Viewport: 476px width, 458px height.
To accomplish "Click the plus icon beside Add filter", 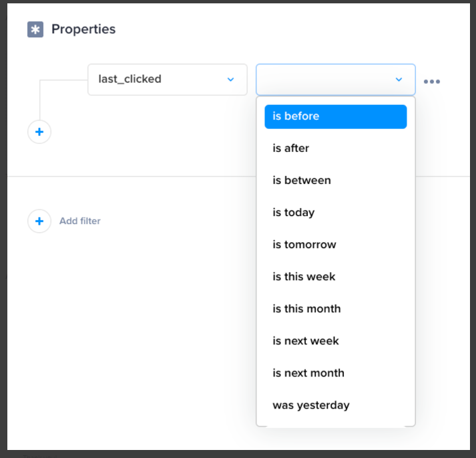I will [x=39, y=221].
